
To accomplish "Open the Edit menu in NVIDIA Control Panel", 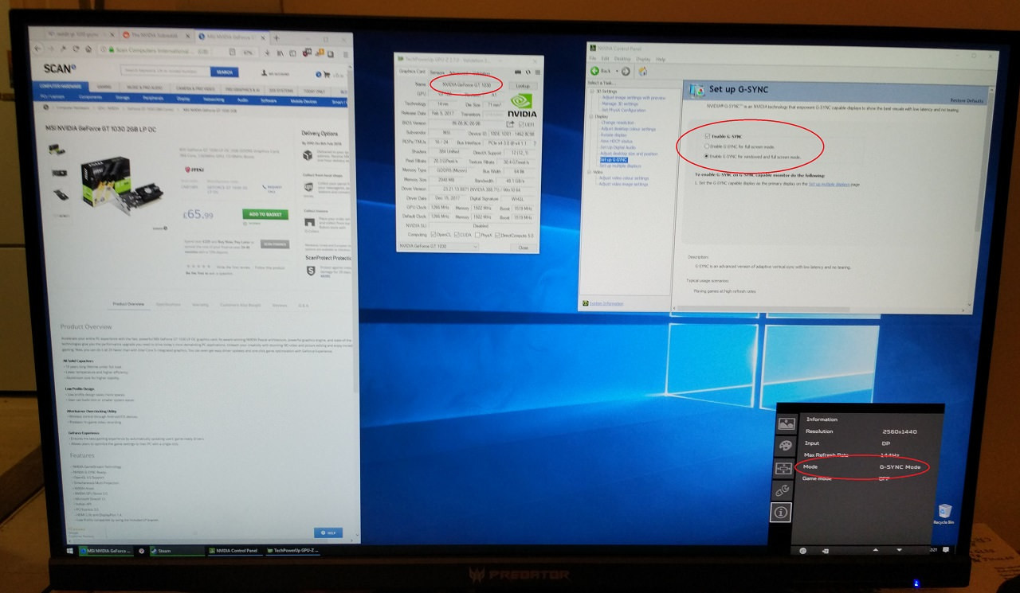I will (x=605, y=59).
